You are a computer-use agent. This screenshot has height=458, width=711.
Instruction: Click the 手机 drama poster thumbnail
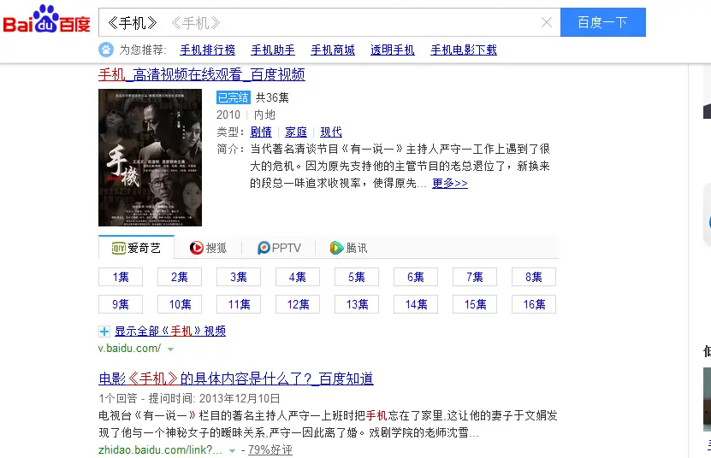pos(150,157)
